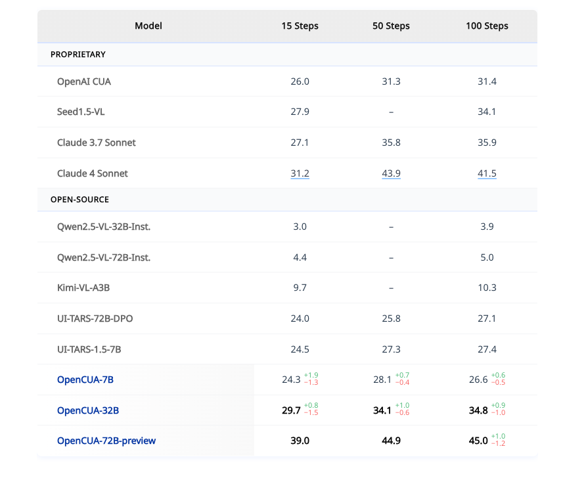Click the bold 45.0 score for OpenCUA-72B-preview
Image resolution: width=563 pixels, height=480 pixels.
478,441
